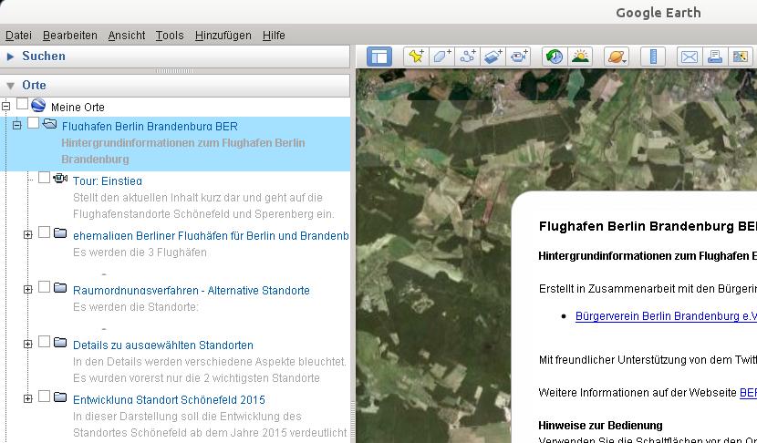Click the Suchen panel header text
This screenshot has height=443, width=757.
coord(44,56)
